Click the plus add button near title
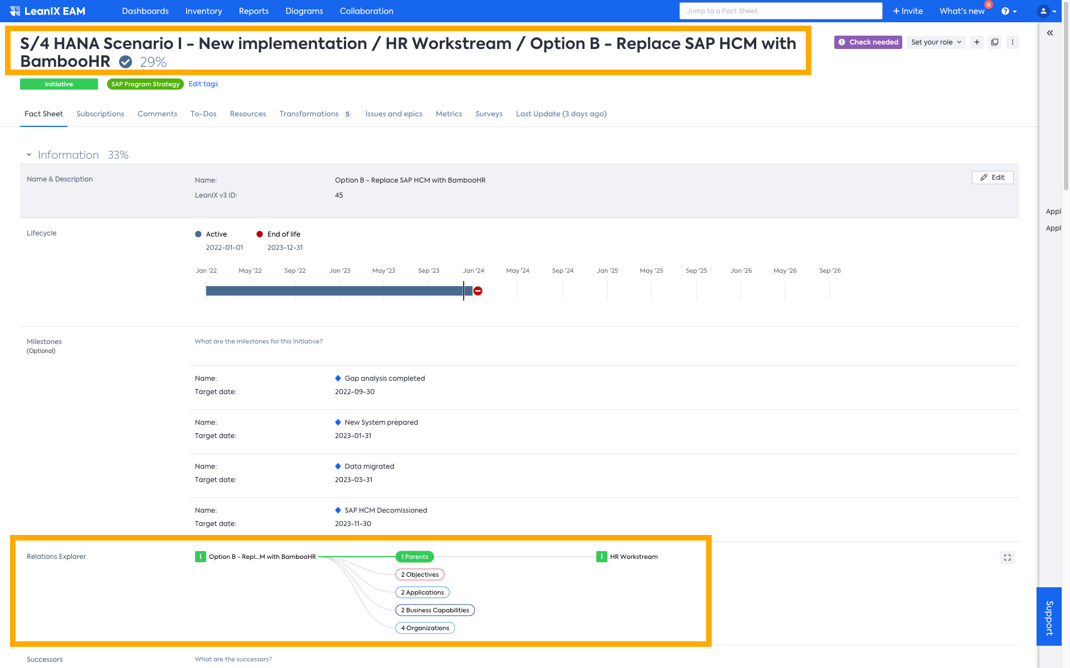The height and width of the screenshot is (668, 1070). [x=977, y=42]
